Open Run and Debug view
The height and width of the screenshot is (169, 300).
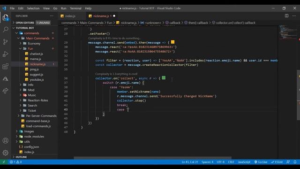pos(5,54)
